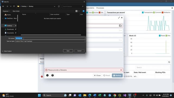The image size is (174, 98).
Task: Go forward in Save As dialog
Action: coord(7,7)
